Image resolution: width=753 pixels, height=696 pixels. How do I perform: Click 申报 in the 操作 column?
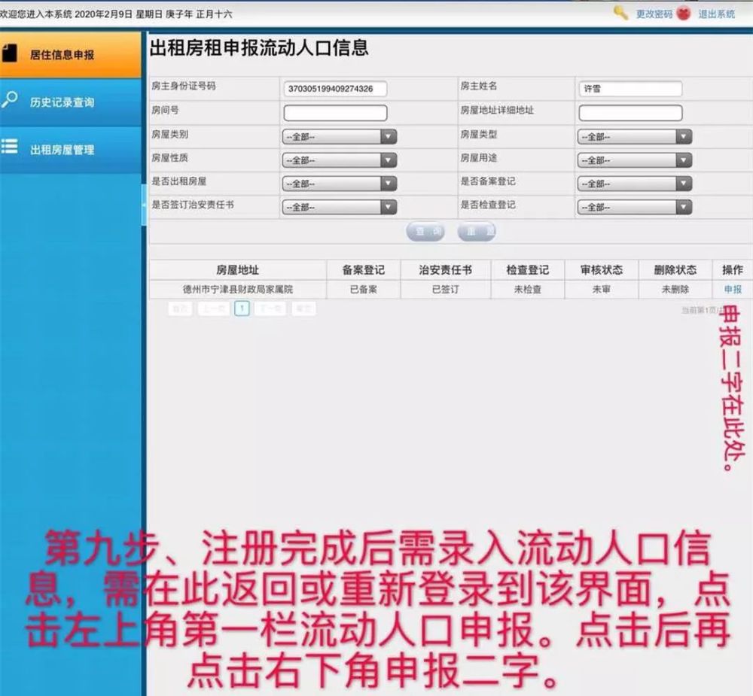[x=733, y=290]
